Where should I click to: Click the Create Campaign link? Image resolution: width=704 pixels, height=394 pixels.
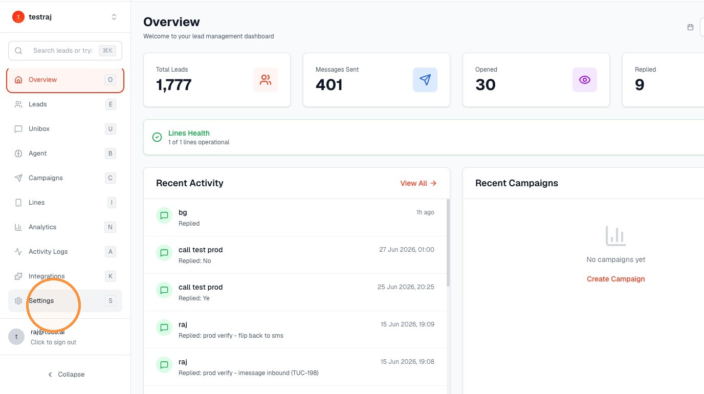[x=615, y=279]
